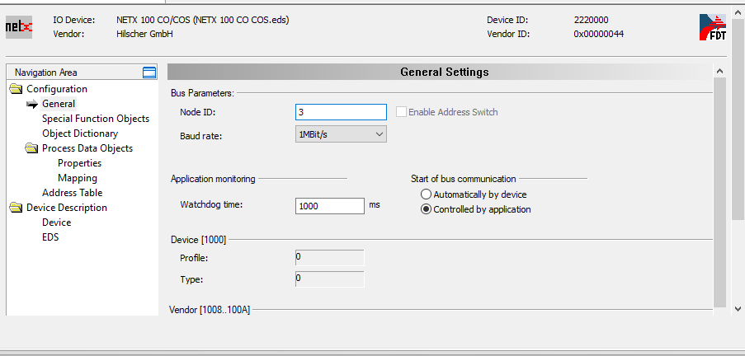Open EDS viewer page
The image size is (745, 356).
point(50,237)
